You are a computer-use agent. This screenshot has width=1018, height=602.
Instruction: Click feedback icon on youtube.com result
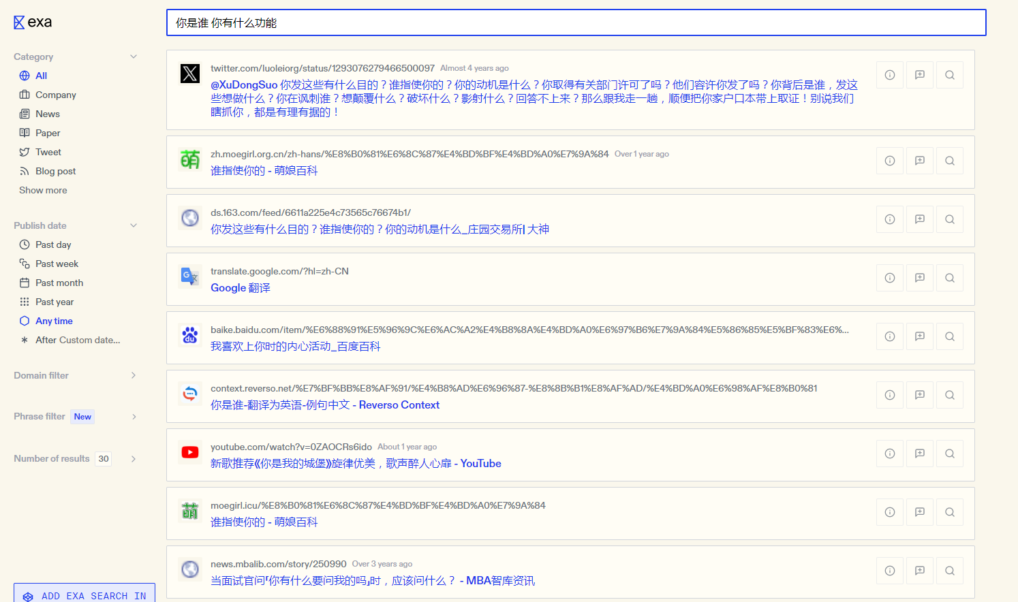[920, 454]
